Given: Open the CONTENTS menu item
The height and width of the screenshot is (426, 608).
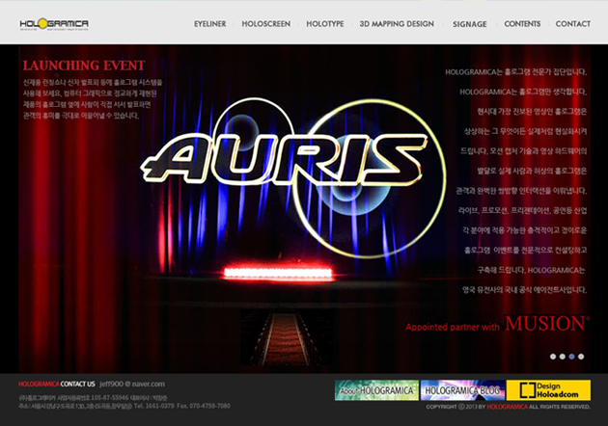Looking at the screenshot, I should (x=522, y=24).
